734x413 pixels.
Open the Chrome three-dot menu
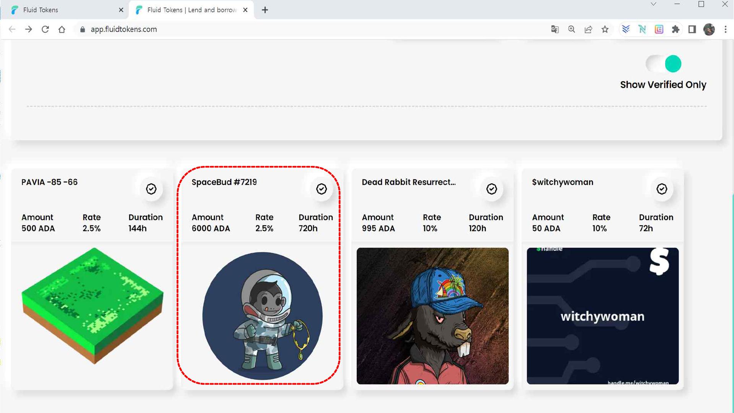726,29
